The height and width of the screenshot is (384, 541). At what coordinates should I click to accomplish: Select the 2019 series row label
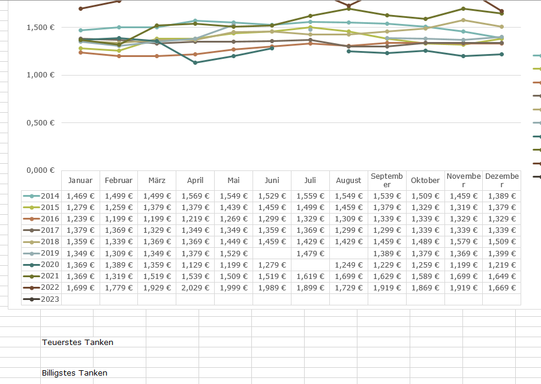(x=50, y=253)
